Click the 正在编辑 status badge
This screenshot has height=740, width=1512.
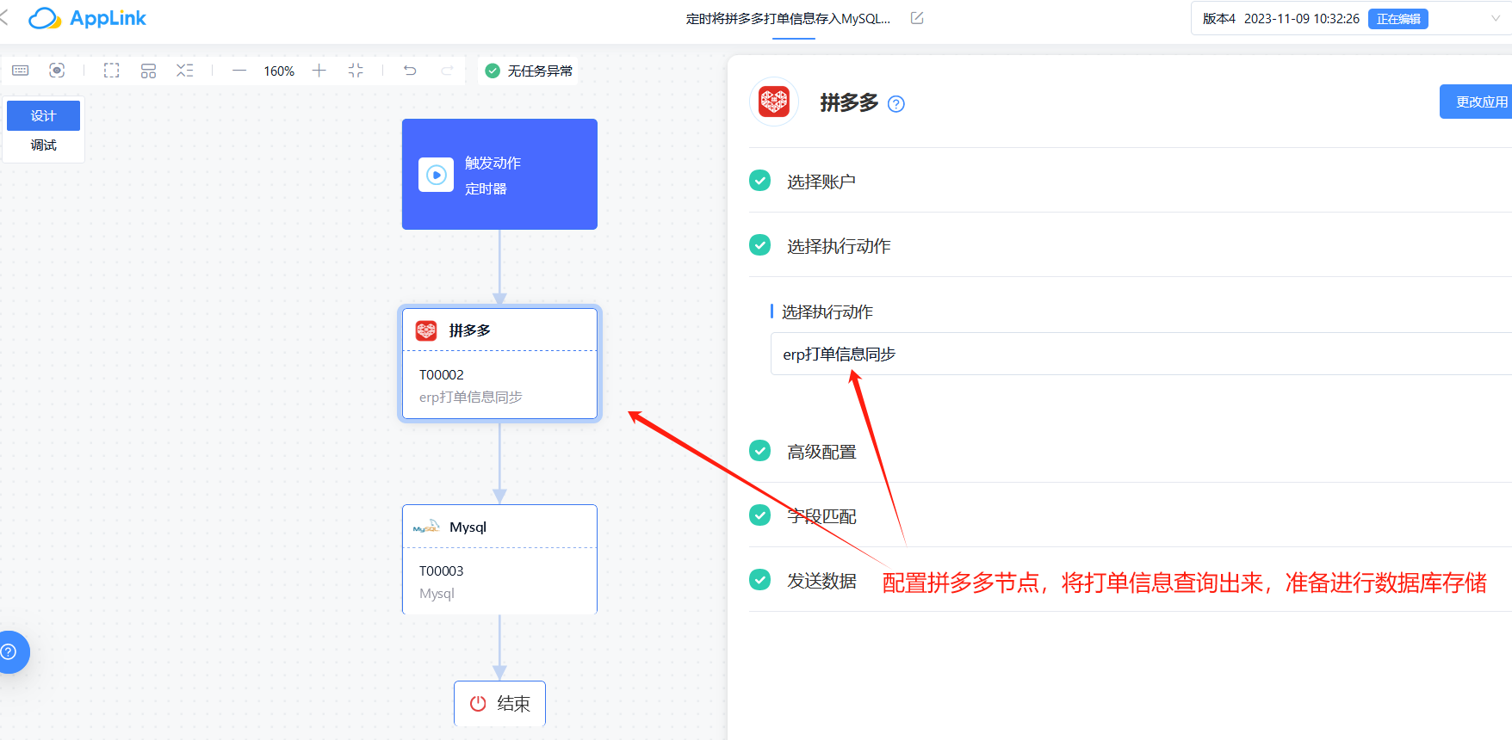pyautogui.click(x=1398, y=19)
